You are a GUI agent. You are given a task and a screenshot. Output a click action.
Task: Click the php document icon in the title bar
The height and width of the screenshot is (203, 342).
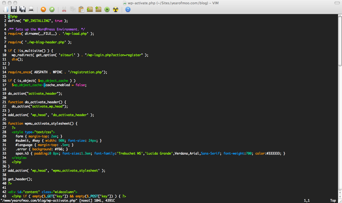125,3
